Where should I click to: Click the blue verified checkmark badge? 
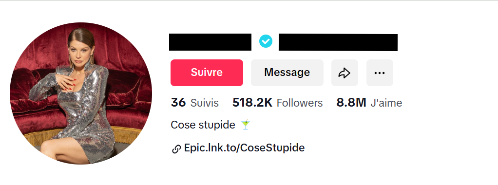tap(266, 41)
